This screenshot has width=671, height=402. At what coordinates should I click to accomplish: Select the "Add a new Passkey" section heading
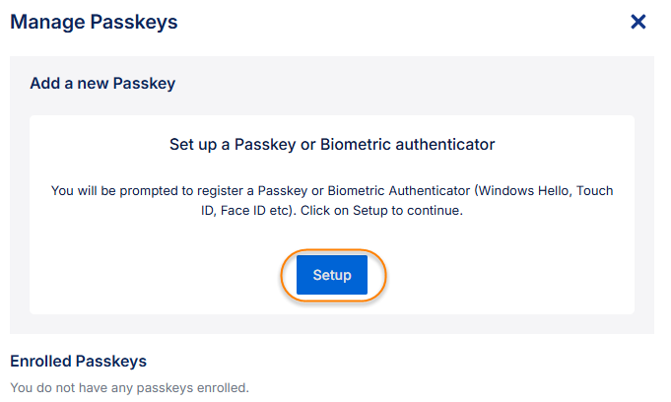pos(102,84)
